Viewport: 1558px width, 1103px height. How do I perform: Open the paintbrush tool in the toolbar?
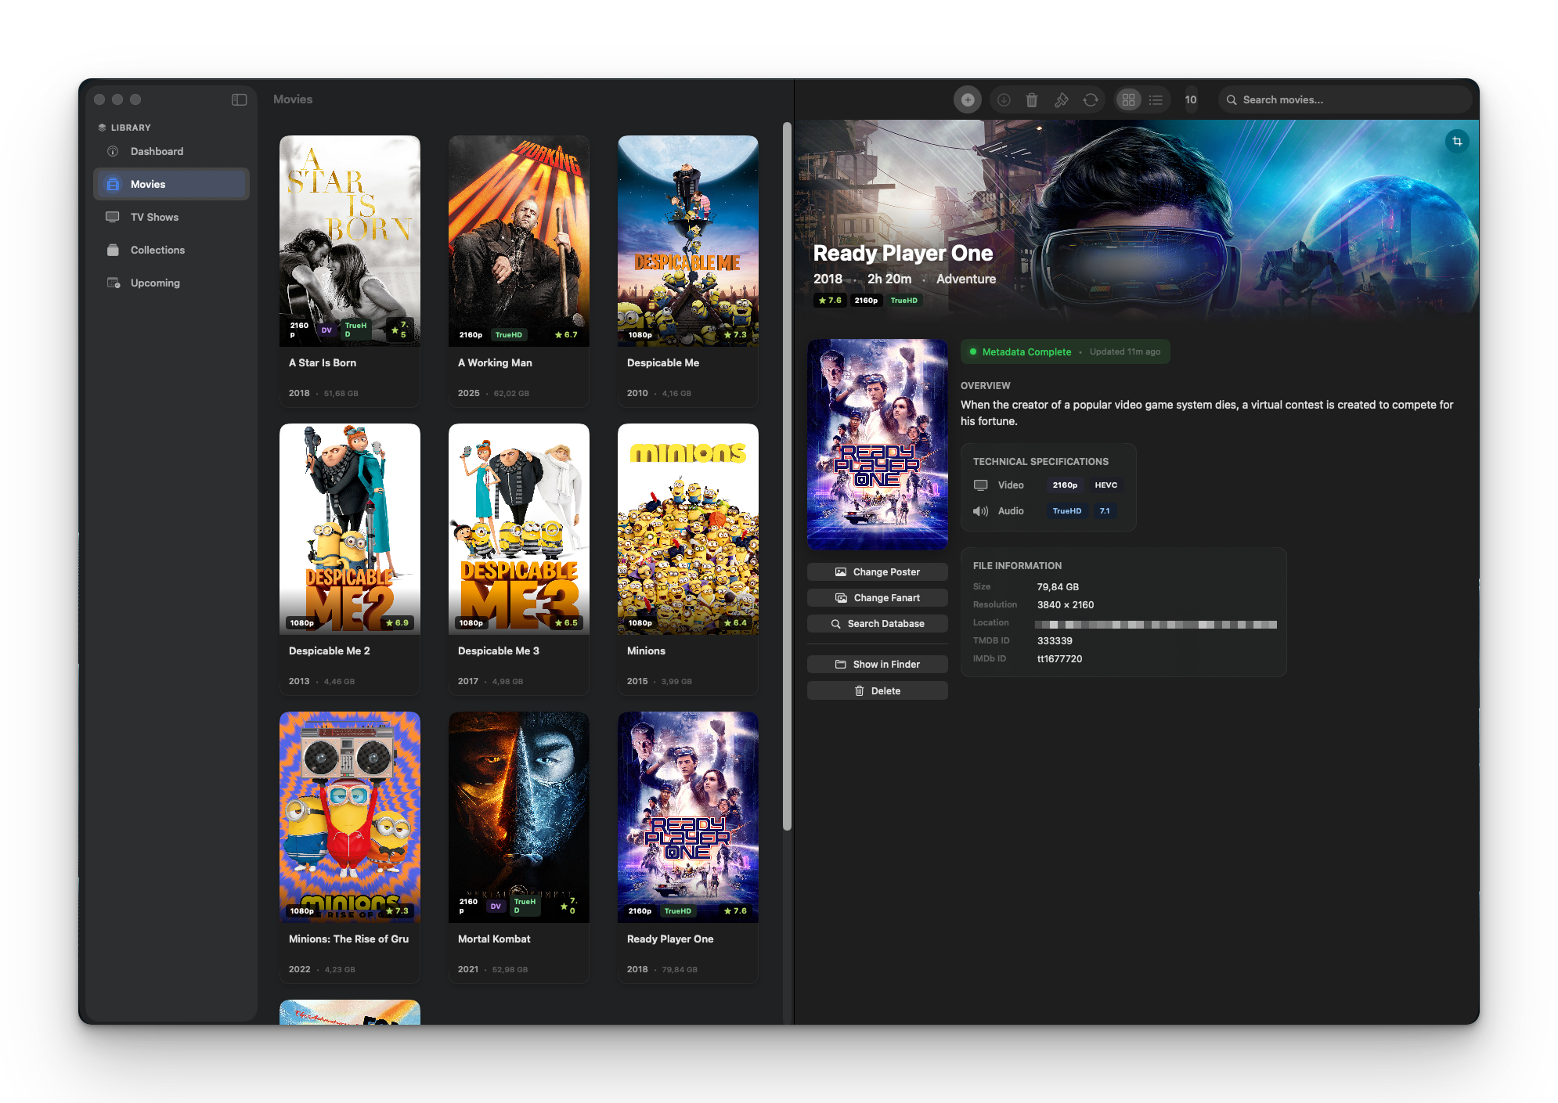tap(1062, 99)
